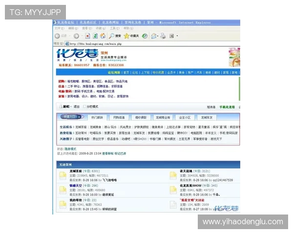This screenshot has height=234, width=293.
Task: Click the Mail envelope icon
Action: pos(154,36)
